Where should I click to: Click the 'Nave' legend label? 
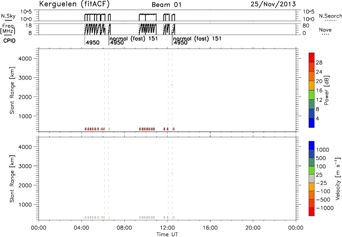[325, 30]
